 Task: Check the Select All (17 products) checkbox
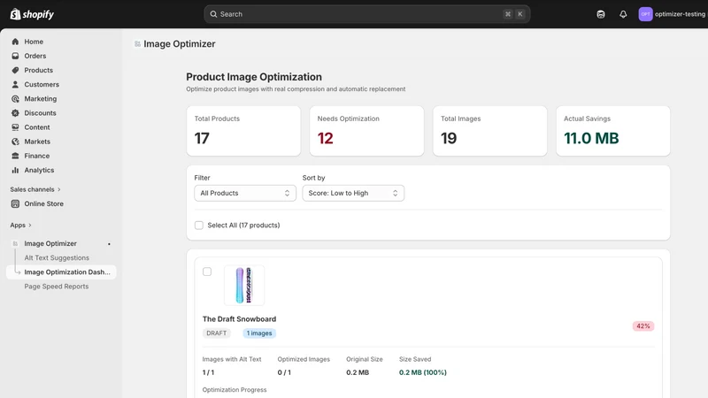[x=198, y=226]
